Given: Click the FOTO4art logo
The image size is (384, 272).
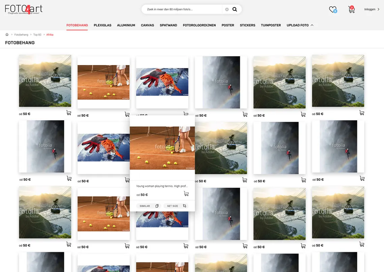Looking at the screenshot, I should [24, 9].
